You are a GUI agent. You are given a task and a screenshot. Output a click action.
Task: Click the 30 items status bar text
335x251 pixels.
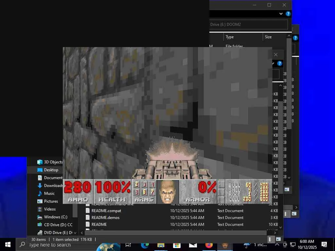pos(39,240)
